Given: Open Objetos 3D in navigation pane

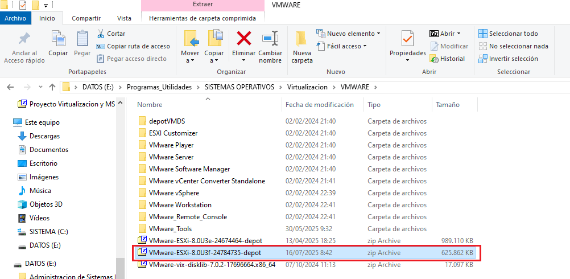Looking at the screenshot, I should [40, 204].
